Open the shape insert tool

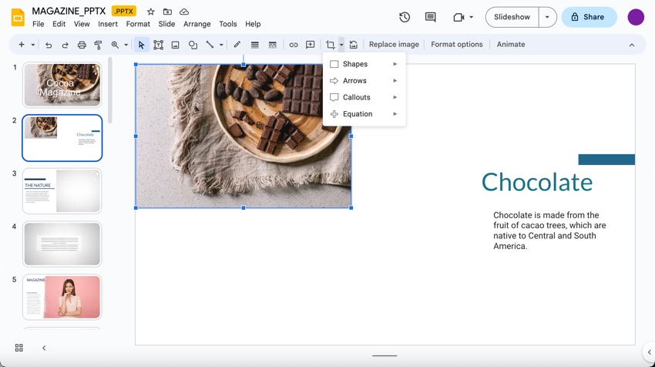click(x=193, y=45)
